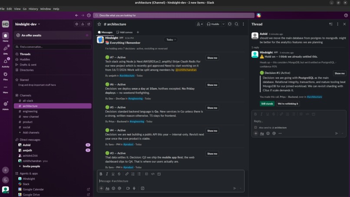
Task: Open channel notification bell settings
Action: coord(230,24)
